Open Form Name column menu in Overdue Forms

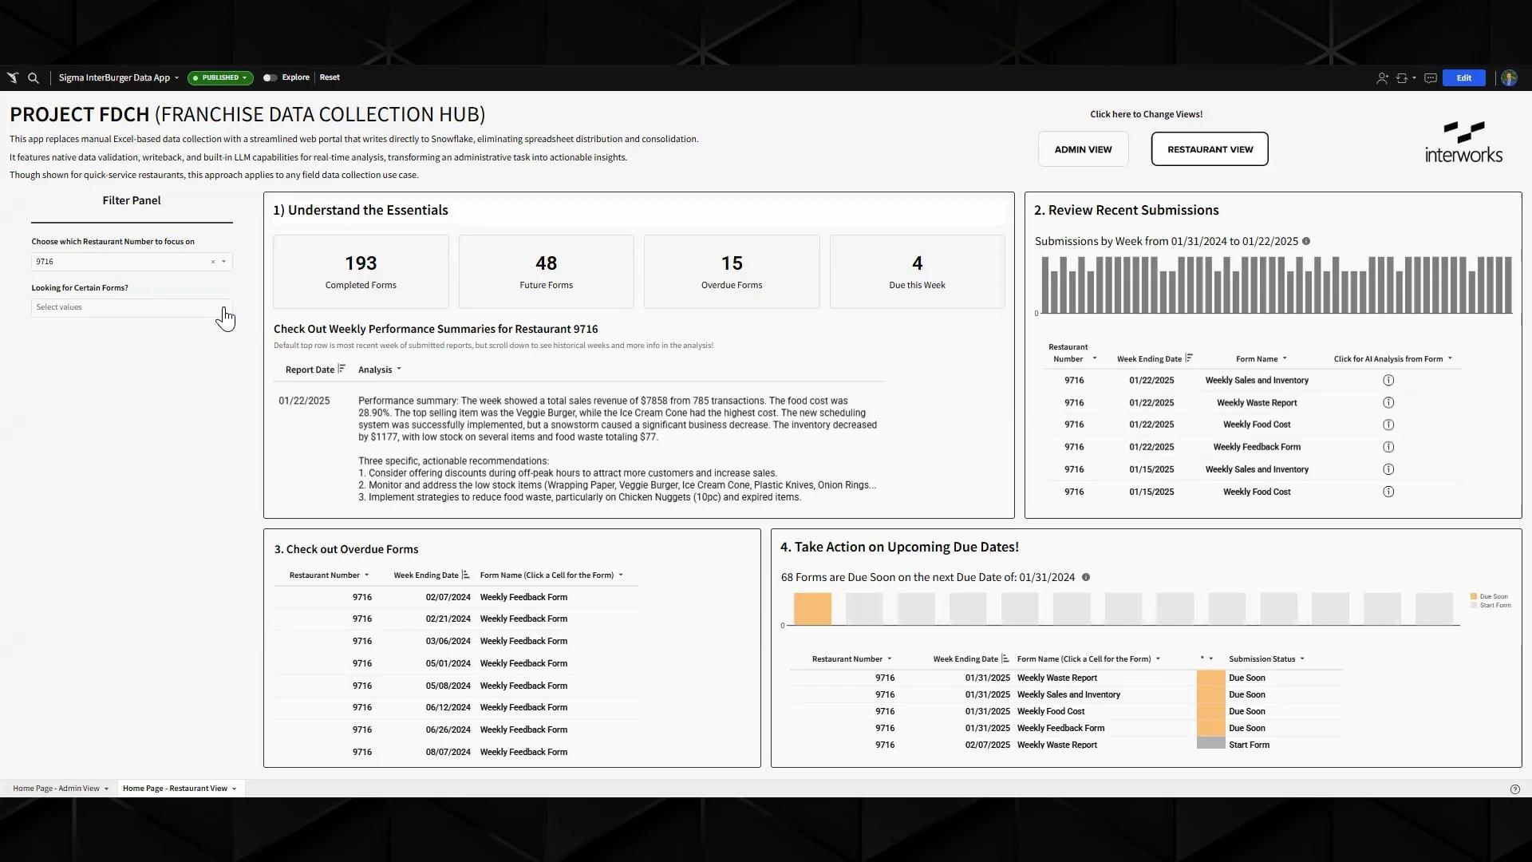(621, 575)
